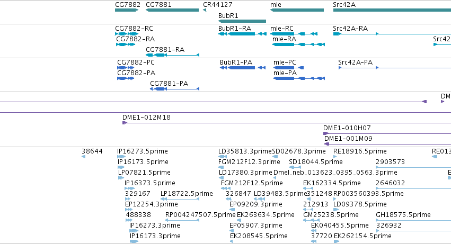The height and width of the screenshot is (244, 451).
Task: Select the DME1-010H07 clone label
Action: (x=347, y=128)
